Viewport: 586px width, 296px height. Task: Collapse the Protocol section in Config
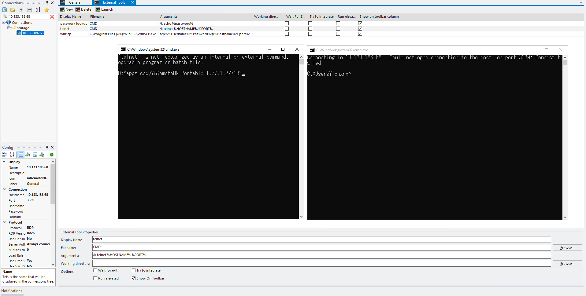(x=4, y=222)
